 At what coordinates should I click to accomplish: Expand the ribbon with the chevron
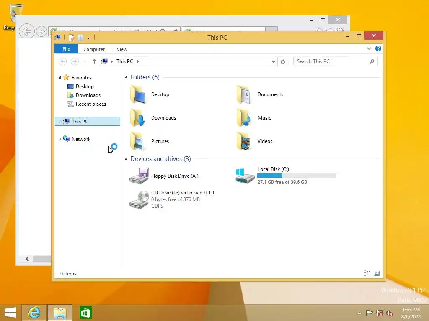coord(369,48)
